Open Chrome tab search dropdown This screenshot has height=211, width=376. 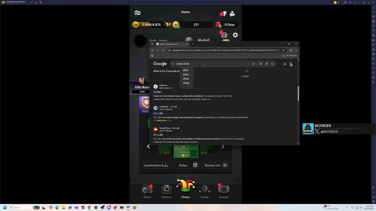point(152,44)
